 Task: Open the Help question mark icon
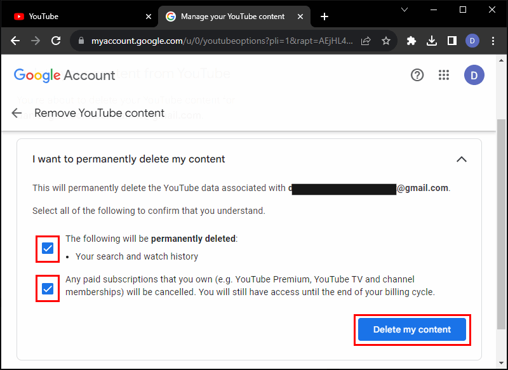tap(417, 76)
